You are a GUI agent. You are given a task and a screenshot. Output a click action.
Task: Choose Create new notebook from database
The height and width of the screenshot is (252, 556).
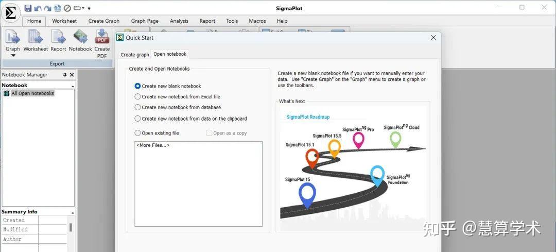click(178, 107)
